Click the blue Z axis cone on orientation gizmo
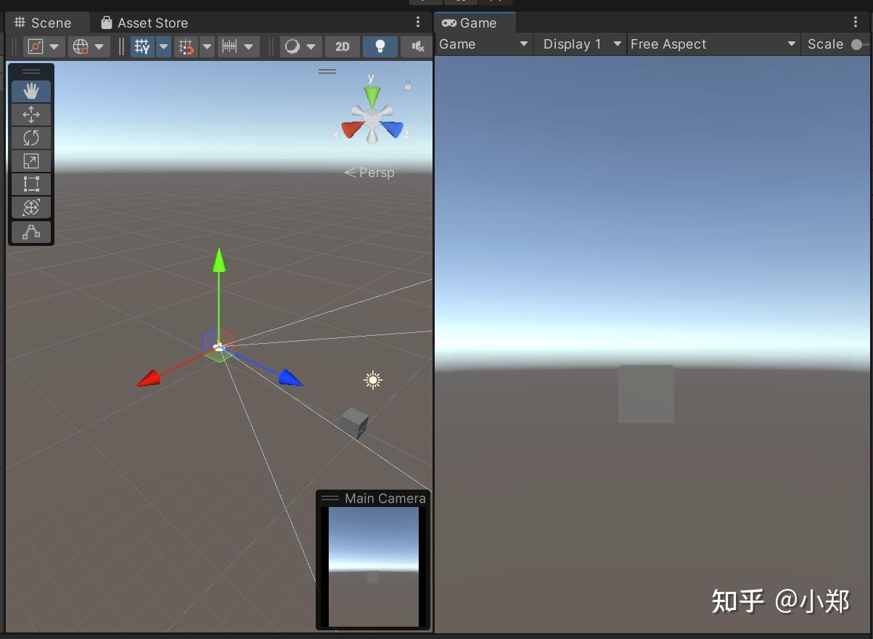This screenshot has width=873, height=639. tap(391, 129)
